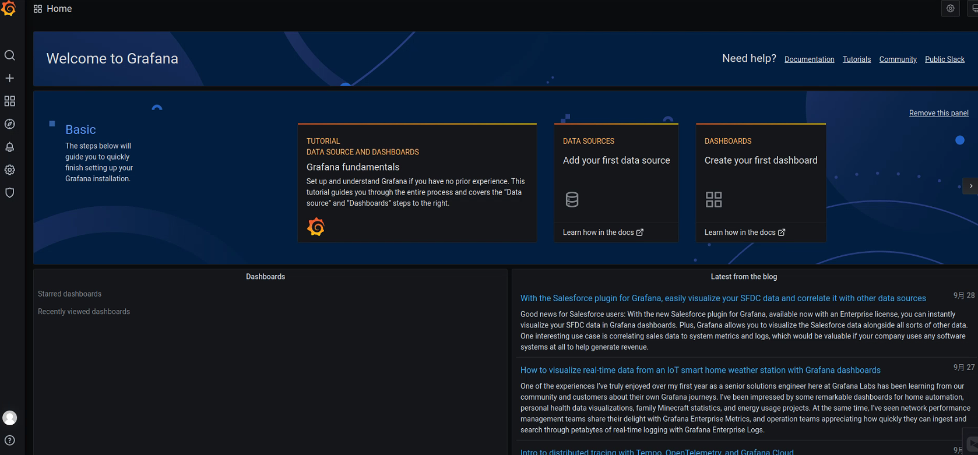Viewport: 978px width, 455px height.
Task: Open the Public Slack link
Action: click(x=945, y=59)
